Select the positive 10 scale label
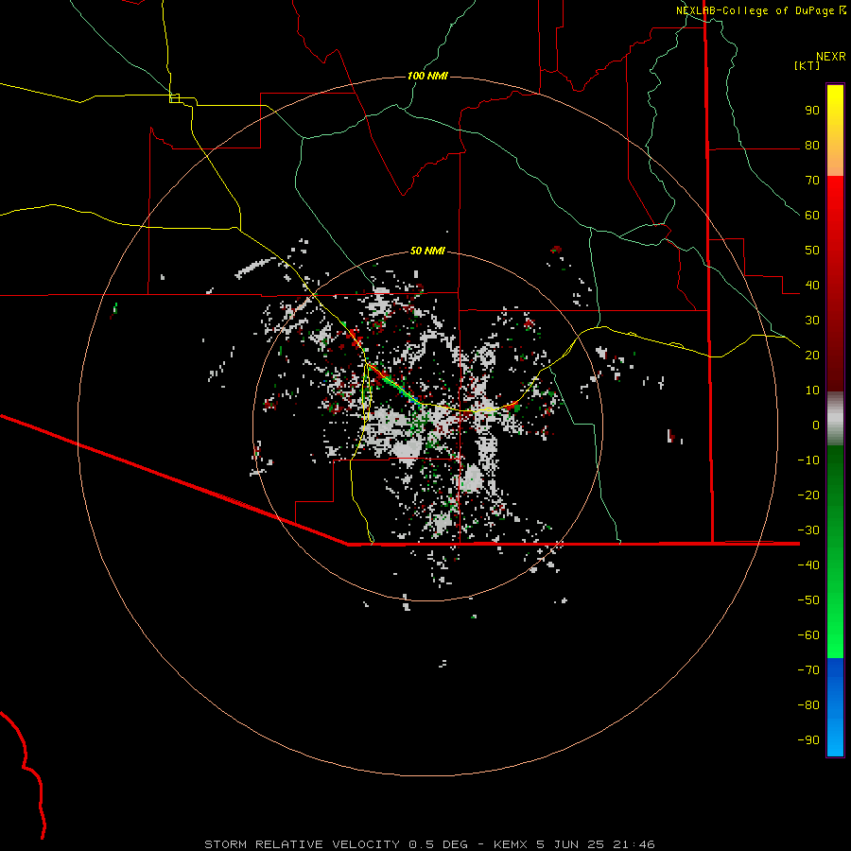Screen dimensions: 851x851 (x=812, y=391)
